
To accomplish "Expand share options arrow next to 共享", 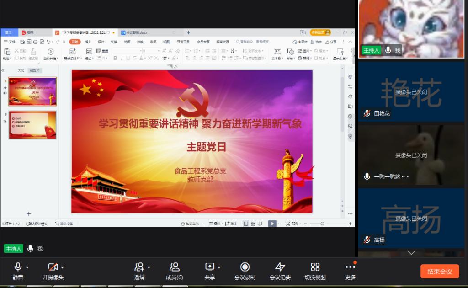I will coord(219,267).
